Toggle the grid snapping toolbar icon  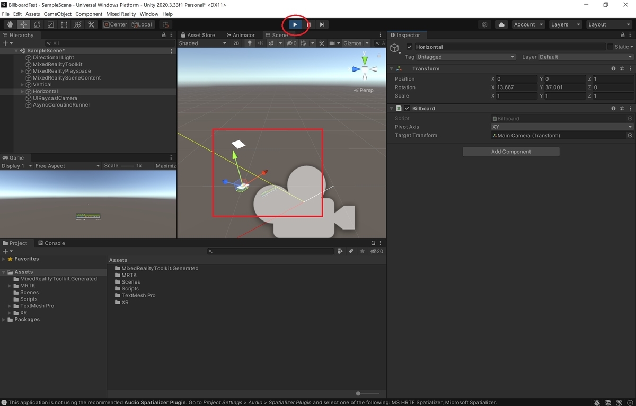[166, 24]
